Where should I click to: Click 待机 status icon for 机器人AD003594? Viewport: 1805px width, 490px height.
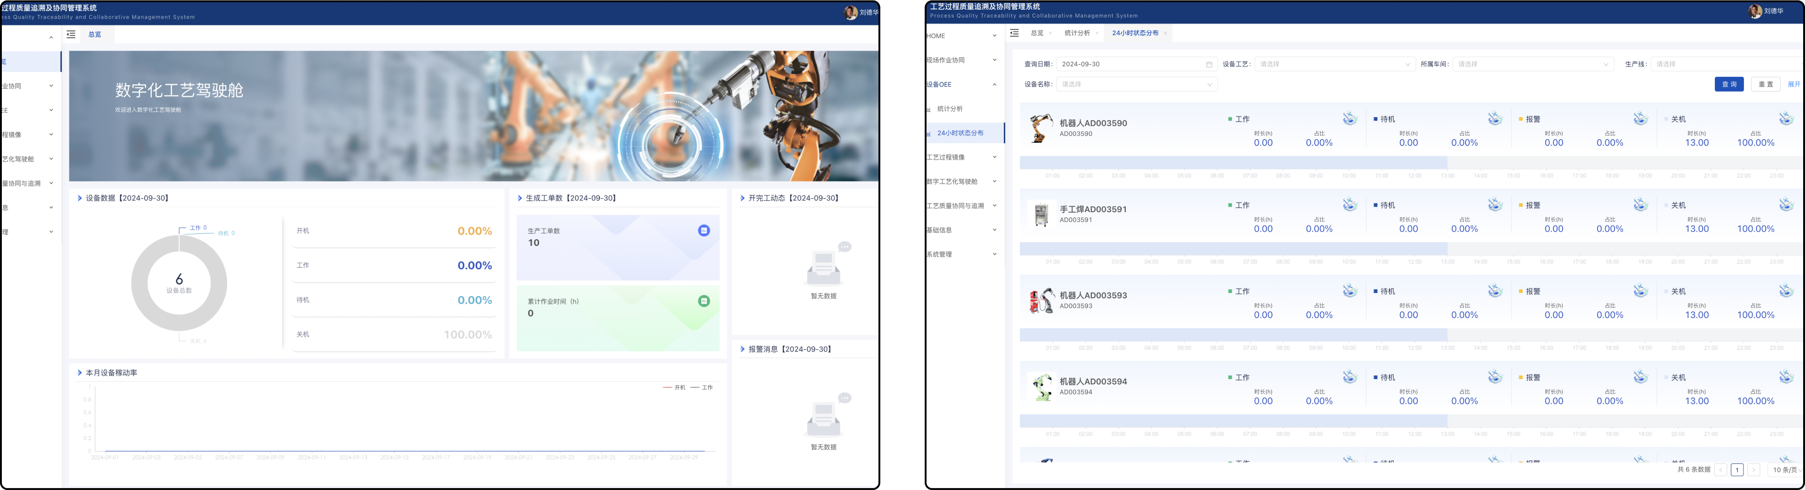pos(1495,377)
